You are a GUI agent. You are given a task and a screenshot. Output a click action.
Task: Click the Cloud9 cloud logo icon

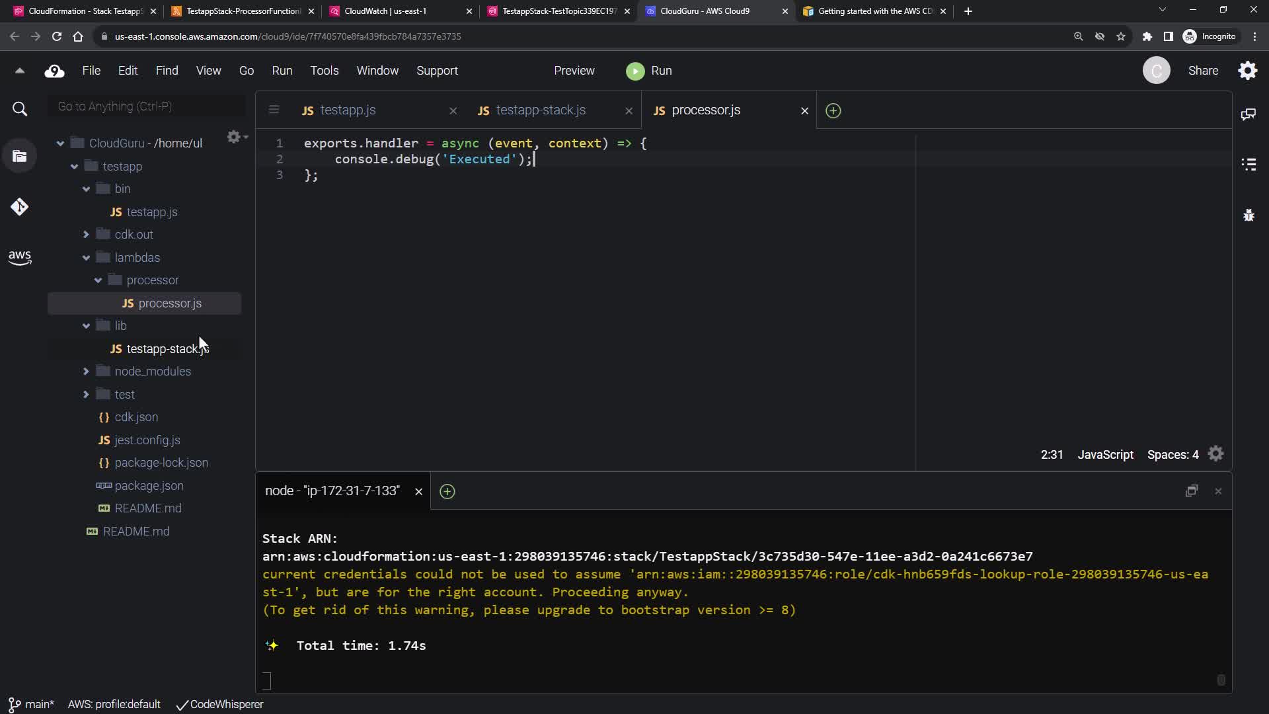(x=54, y=71)
